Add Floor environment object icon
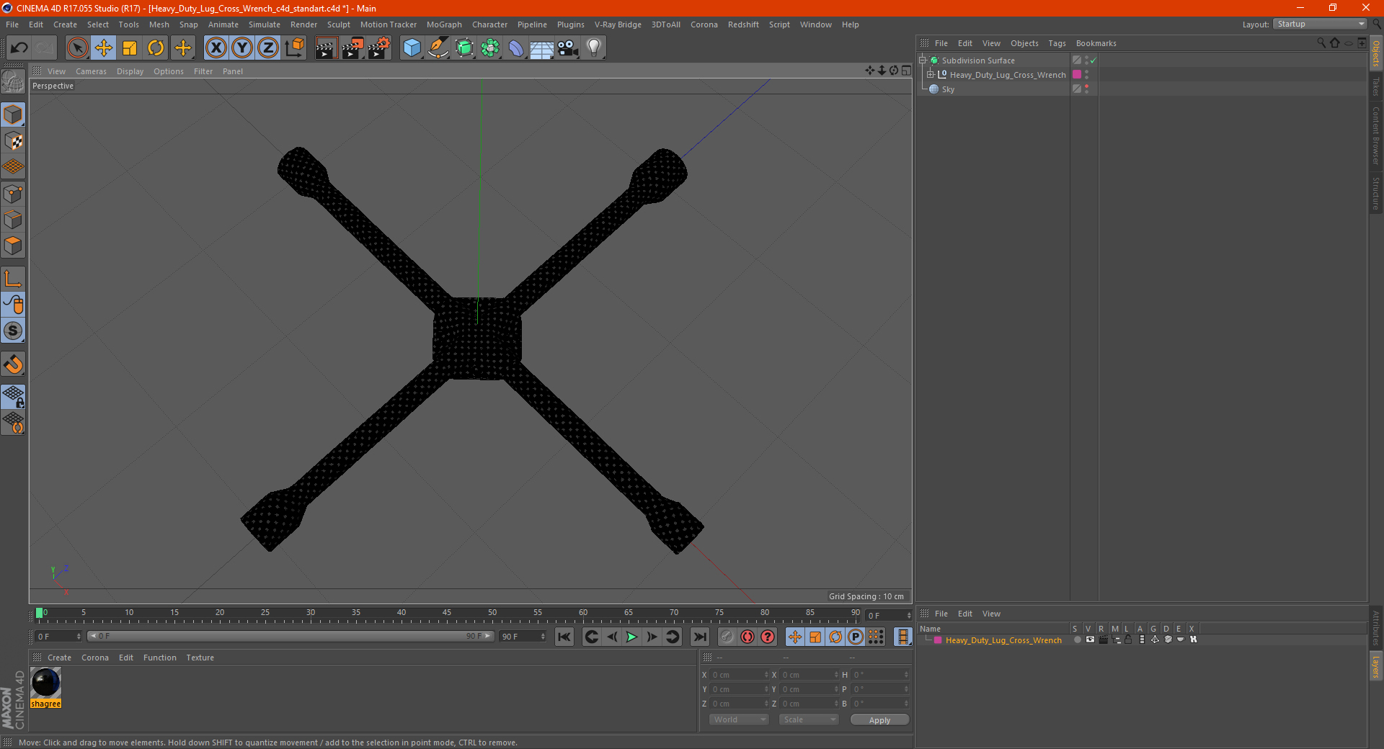 click(x=541, y=48)
